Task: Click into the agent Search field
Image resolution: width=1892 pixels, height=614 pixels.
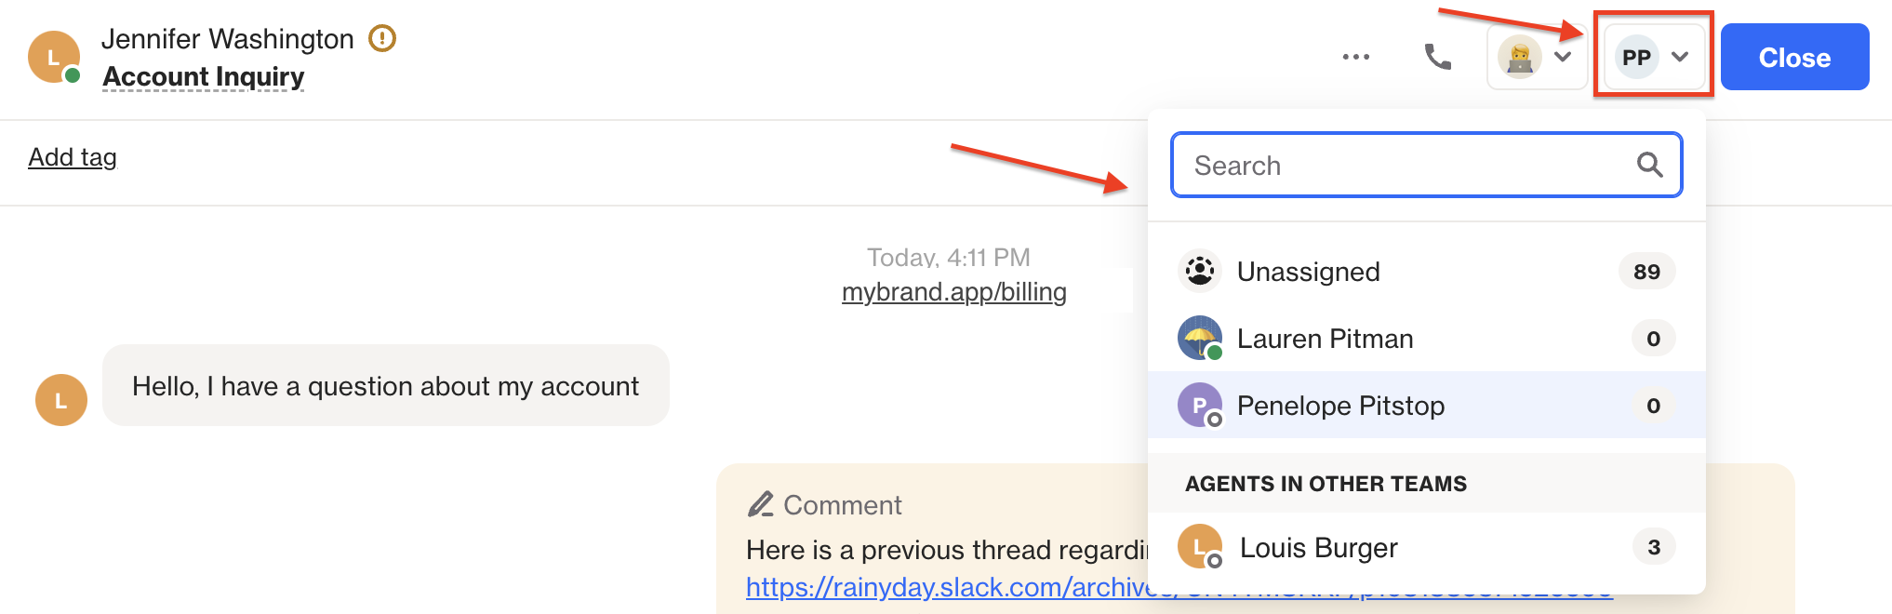Action: point(1427,165)
